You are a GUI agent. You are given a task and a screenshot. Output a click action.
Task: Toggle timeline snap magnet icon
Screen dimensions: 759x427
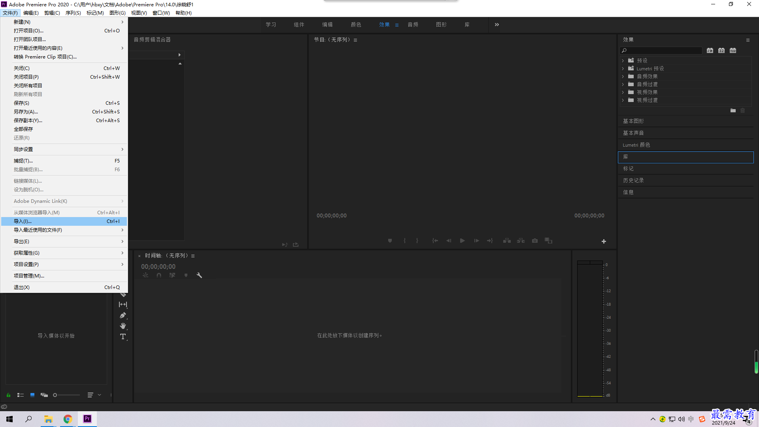tap(159, 275)
